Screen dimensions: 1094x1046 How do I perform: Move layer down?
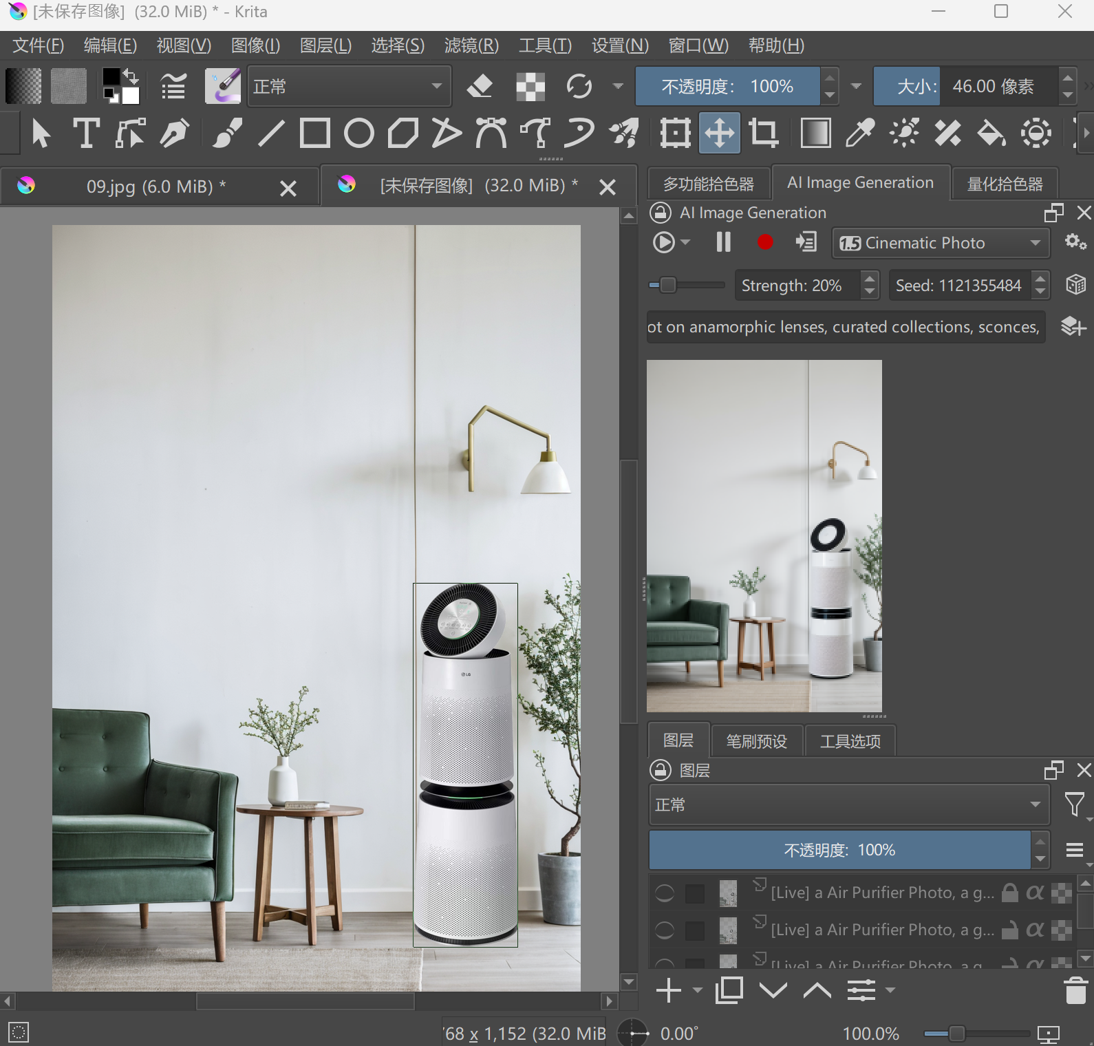(773, 990)
